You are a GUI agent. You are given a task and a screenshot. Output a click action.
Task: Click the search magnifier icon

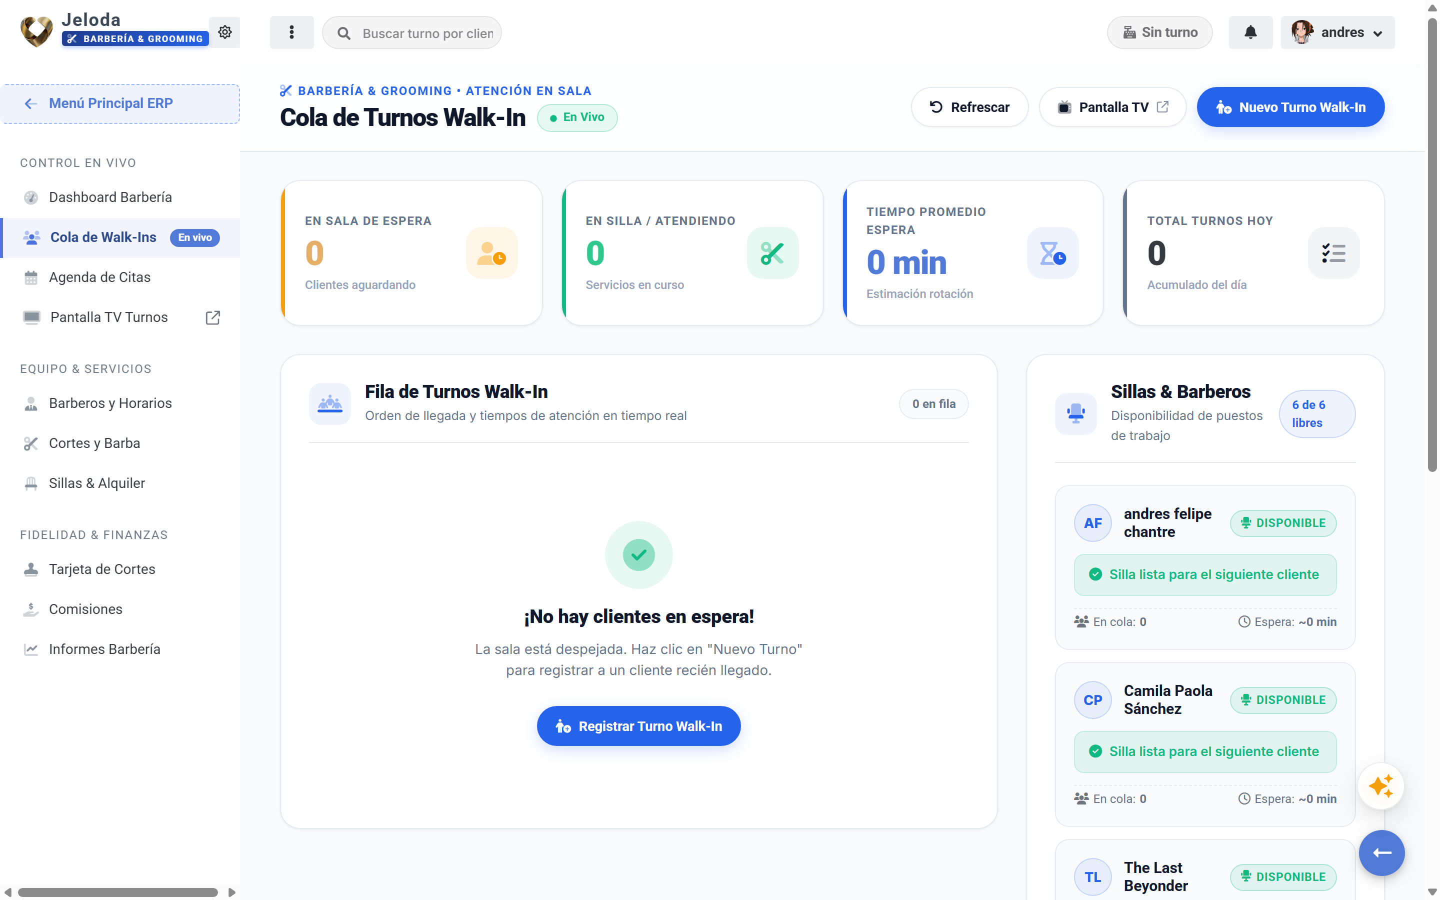pos(344,33)
